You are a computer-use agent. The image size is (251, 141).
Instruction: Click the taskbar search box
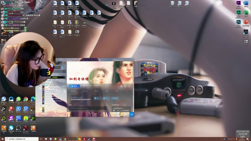22,139
